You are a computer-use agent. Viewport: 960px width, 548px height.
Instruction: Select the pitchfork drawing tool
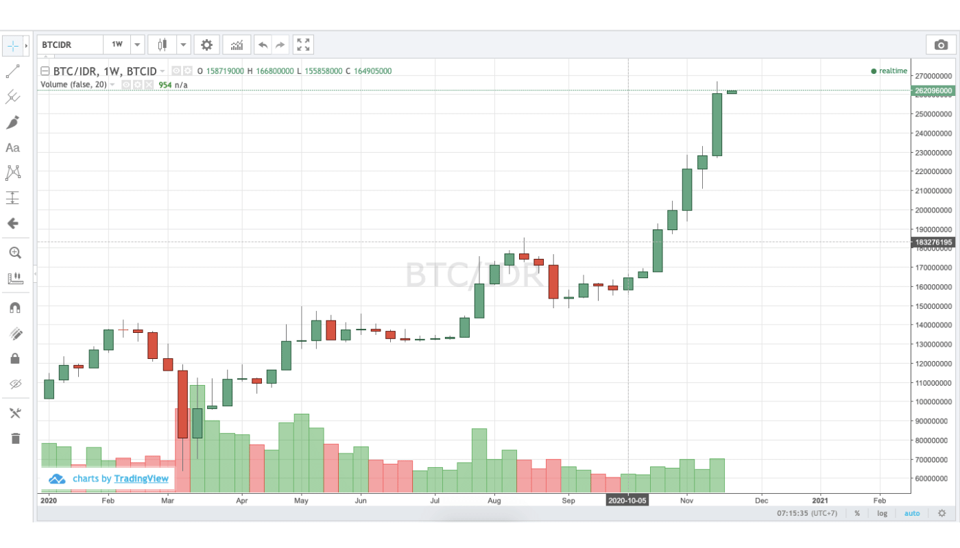13,97
